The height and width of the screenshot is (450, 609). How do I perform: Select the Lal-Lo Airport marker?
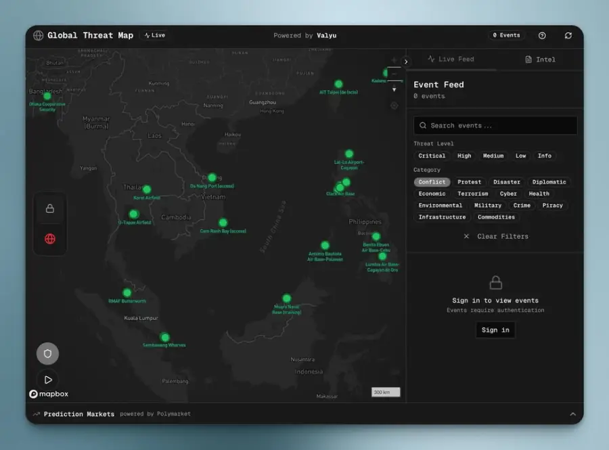point(349,154)
